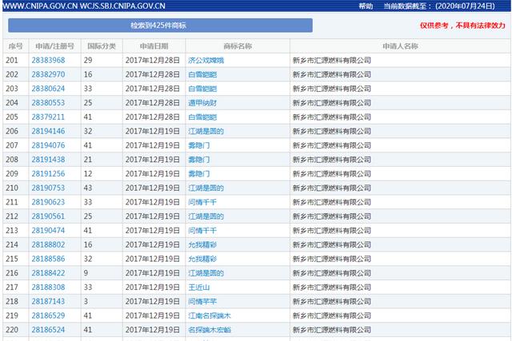Open registration number 28380624
The height and width of the screenshot is (341, 512).
(x=48, y=89)
